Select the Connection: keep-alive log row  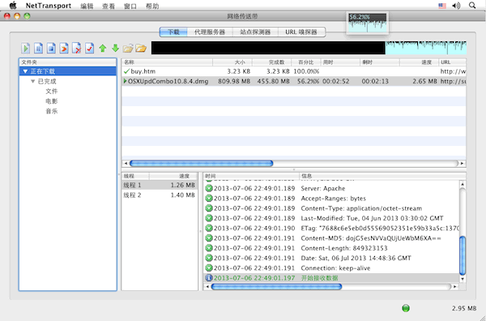331,268
